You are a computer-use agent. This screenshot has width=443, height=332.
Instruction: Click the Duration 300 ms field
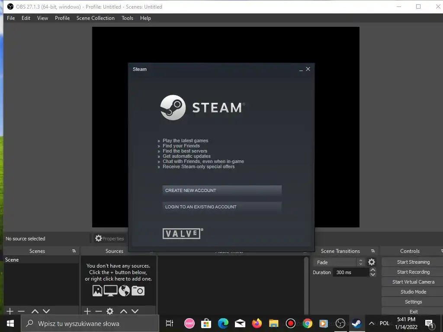point(351,272)
